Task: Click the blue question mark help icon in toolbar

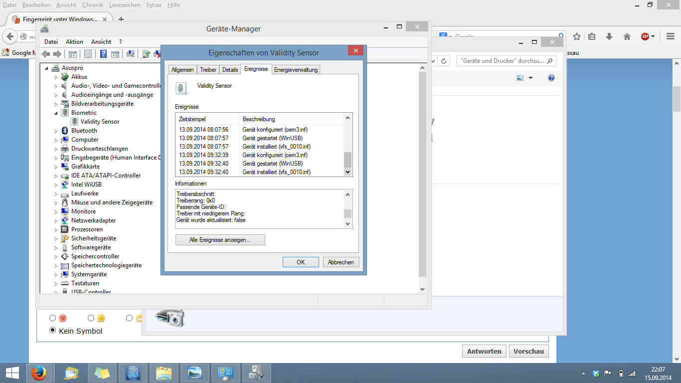Action: coord(104,54)
